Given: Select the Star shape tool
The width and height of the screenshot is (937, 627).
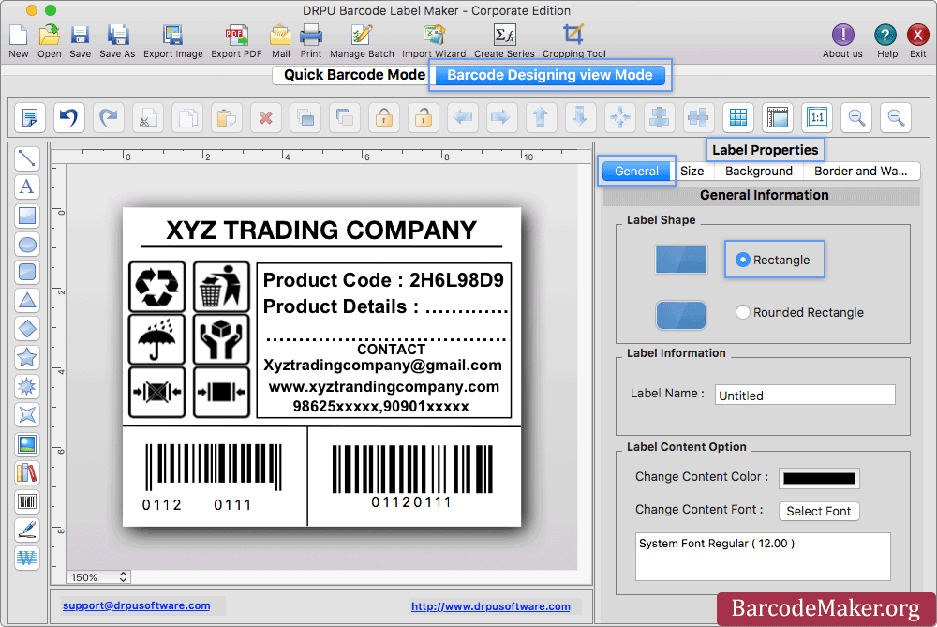Looking at the screenshot, I should click(x=27, y=357).
